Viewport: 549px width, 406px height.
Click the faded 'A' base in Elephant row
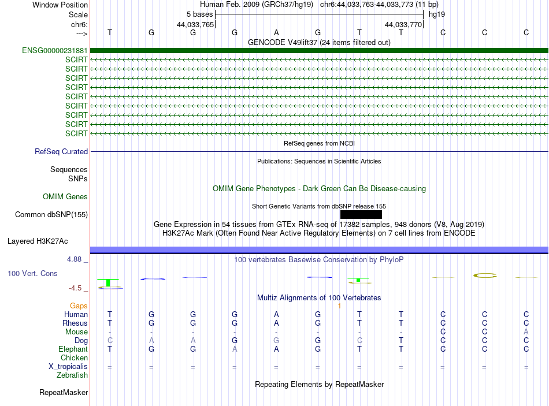pyautogui.click(x=235, y=349)
